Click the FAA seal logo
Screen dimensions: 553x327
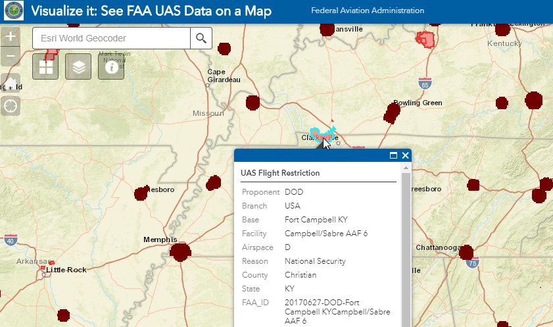pyautogui.click(x=13, y=11)
